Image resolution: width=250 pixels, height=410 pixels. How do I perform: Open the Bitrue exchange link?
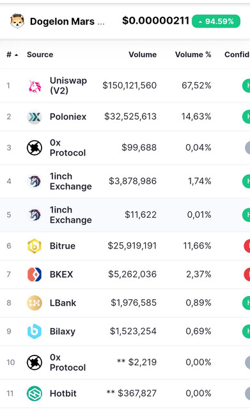[63, 246]
